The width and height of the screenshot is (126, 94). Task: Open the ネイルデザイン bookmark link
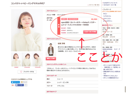tap(108, 21)
